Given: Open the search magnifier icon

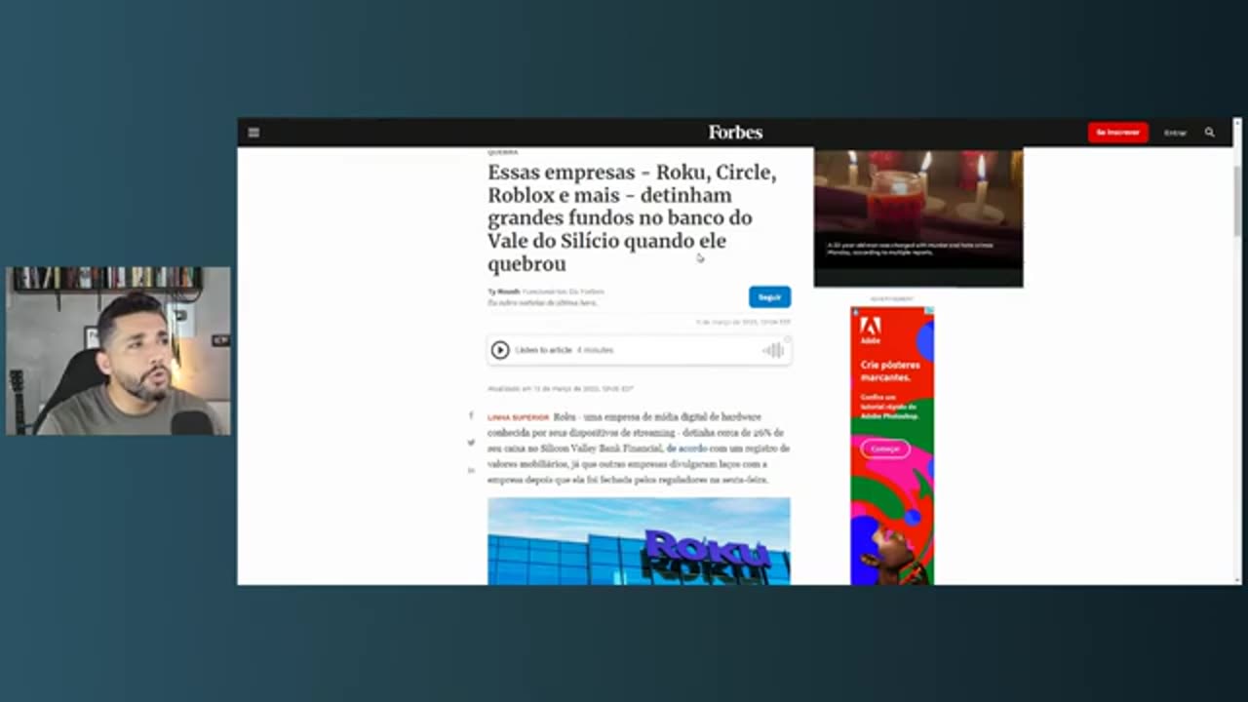Looking at the screenshot, I should 1210,133.
